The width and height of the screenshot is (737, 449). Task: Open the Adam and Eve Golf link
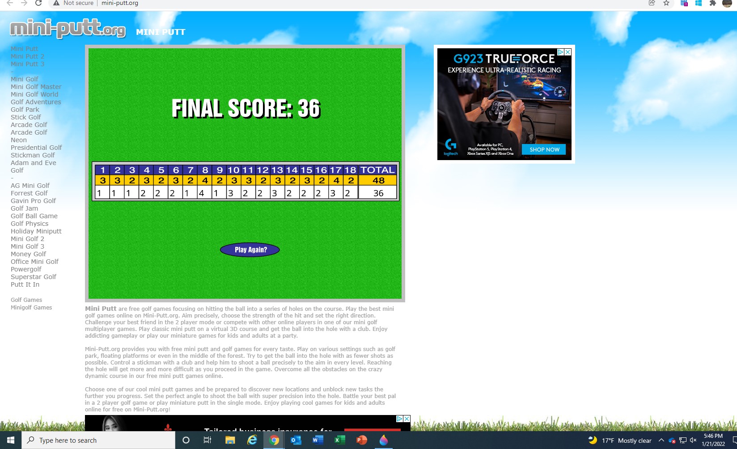tap(34, 166)
